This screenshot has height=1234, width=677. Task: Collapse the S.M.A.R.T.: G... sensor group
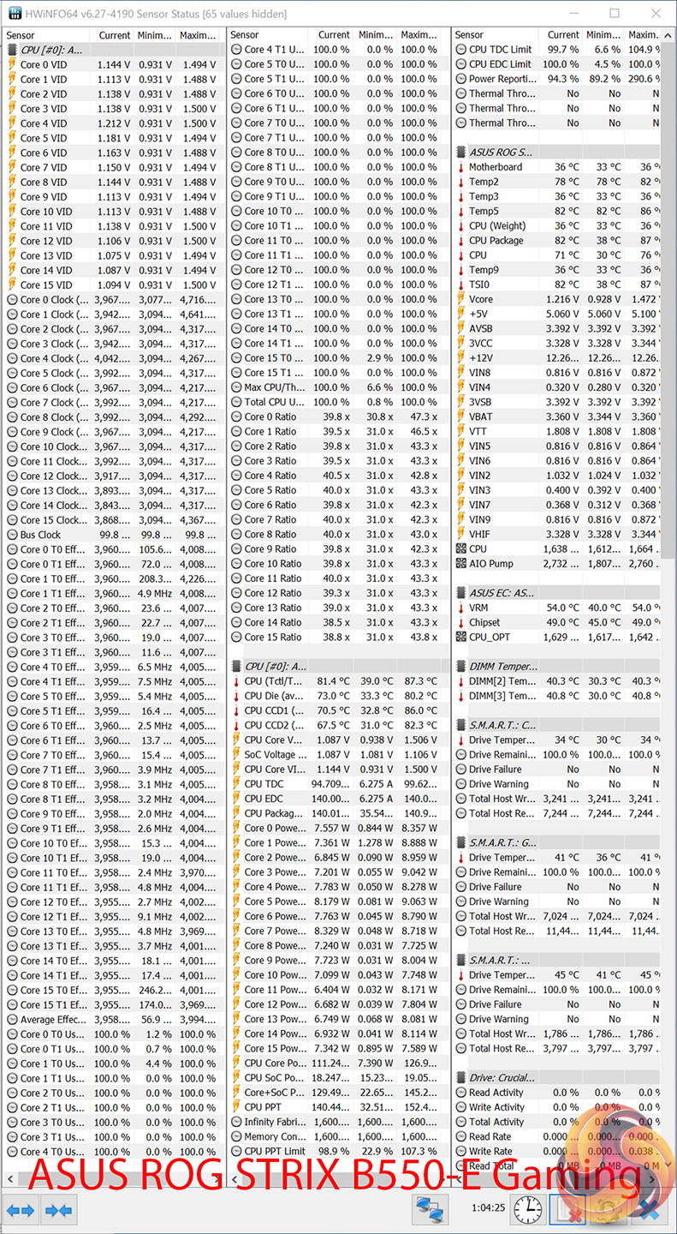tap(460, 843)
